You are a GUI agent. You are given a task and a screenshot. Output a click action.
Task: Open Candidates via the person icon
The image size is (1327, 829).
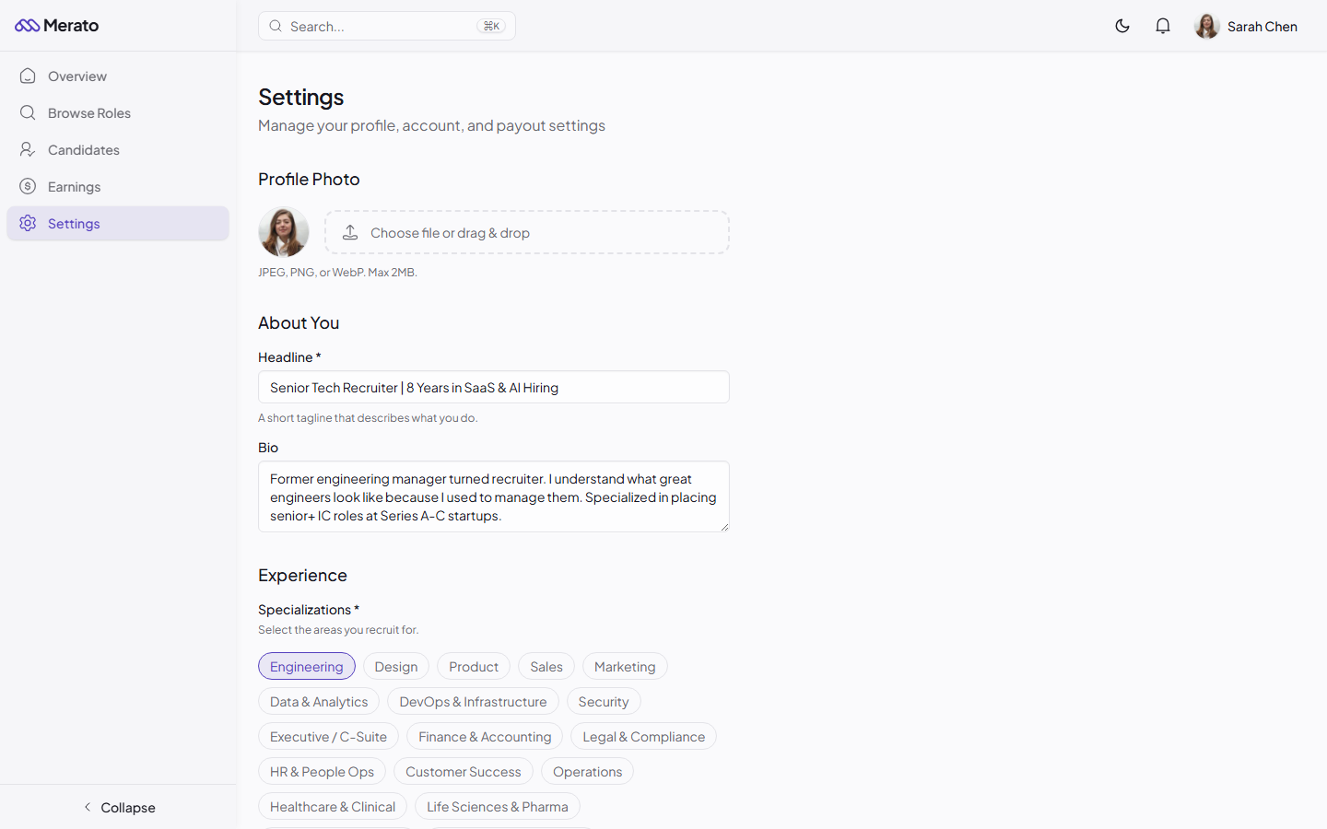tap(27, 149)
